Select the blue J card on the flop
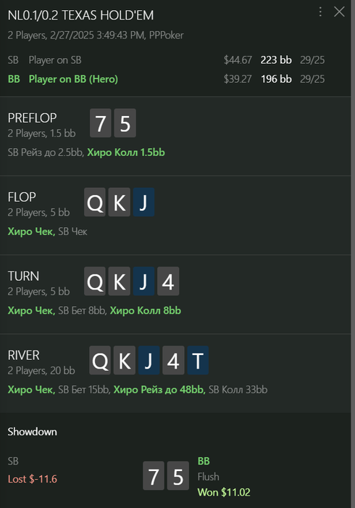Viewport: 355px width, 508px height. tap(143, 202)
